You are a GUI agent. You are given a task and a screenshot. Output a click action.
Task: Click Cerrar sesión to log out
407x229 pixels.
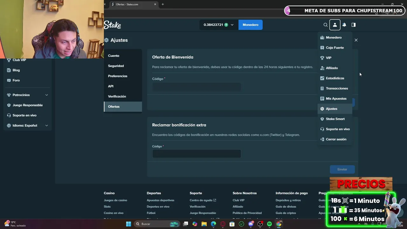tap(335, 139)
